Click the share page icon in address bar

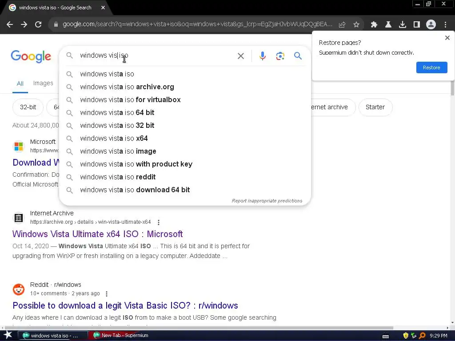pos(342,25)
